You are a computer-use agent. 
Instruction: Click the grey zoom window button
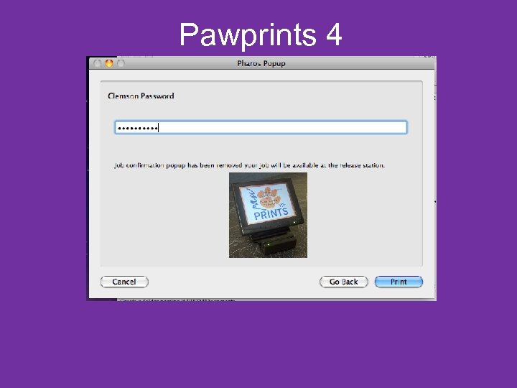tap(121, 63)
